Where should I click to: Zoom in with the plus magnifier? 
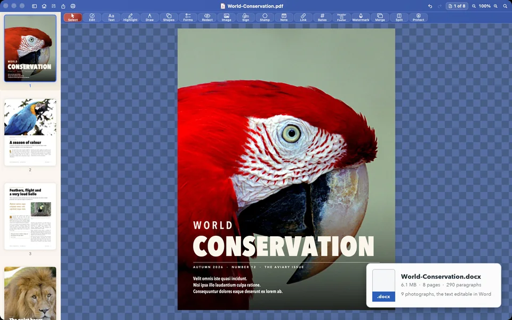[495, 6]
